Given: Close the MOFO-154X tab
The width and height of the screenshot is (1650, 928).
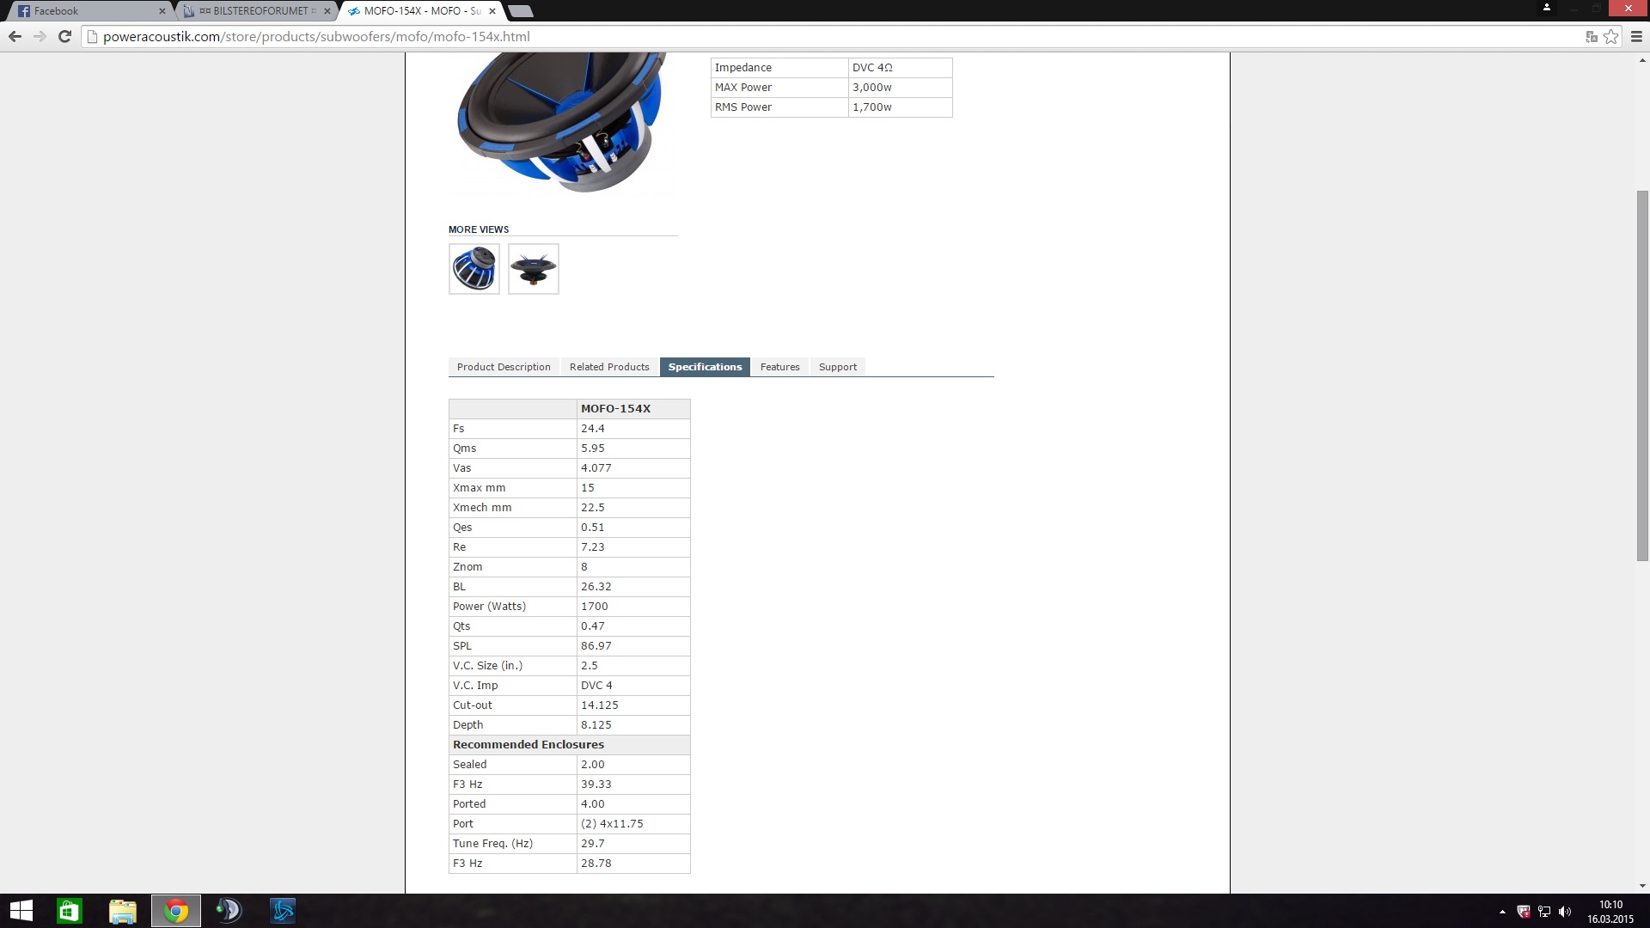Looking at the screenshot, I should click(x=492, y=11).
